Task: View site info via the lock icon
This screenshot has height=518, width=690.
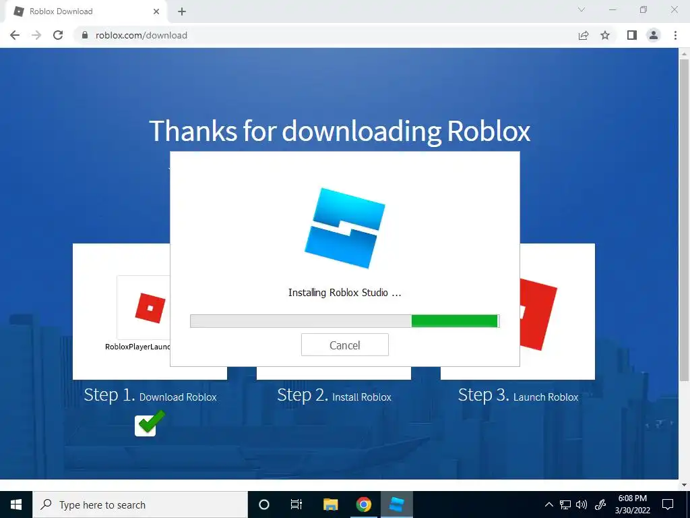Action: coord(85,35)
